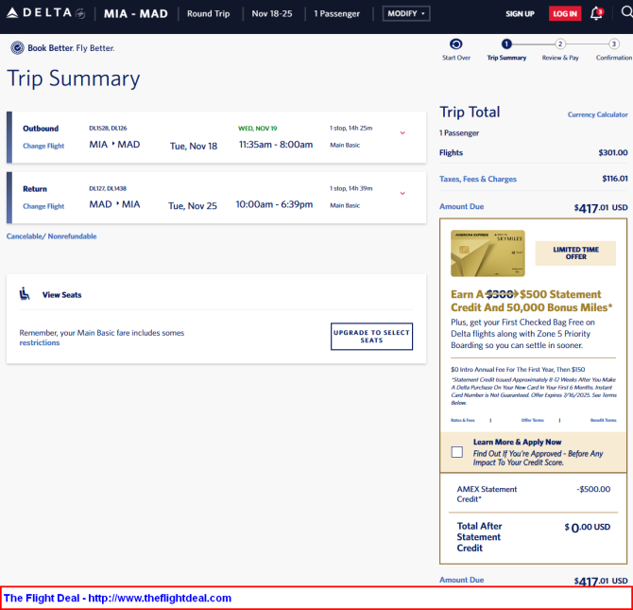Open the notifications bell icon
Image resolution: width=633 pixels, height=610 pixels.
tap(597, 13)
